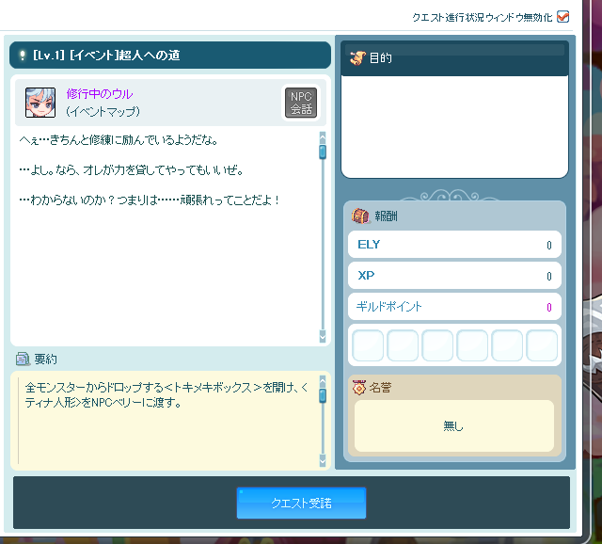Click the ギルドポイント reward row
Screen dimensions: 602x544
pos(454,307)
